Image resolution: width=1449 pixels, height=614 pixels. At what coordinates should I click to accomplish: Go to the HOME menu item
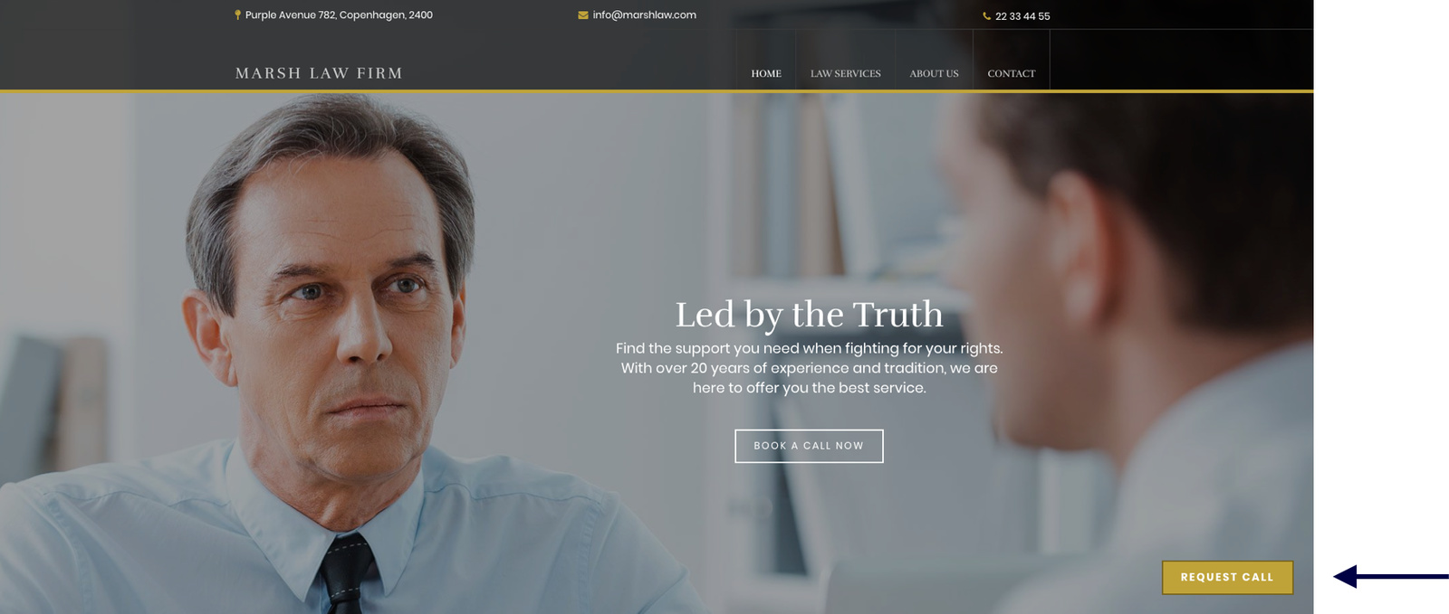766,74
